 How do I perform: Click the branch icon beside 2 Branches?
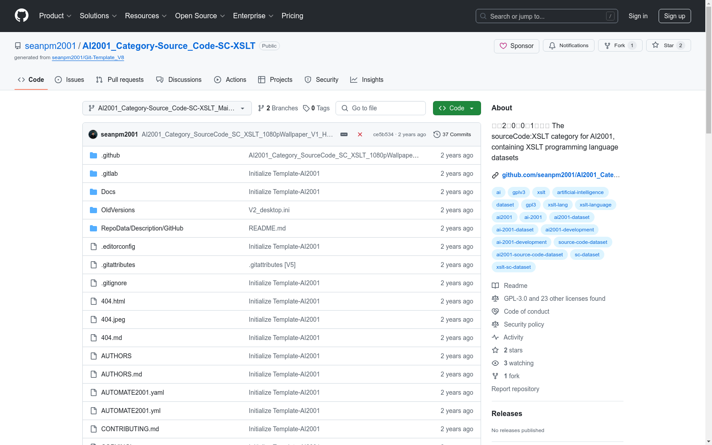click(x=261, y=108)
